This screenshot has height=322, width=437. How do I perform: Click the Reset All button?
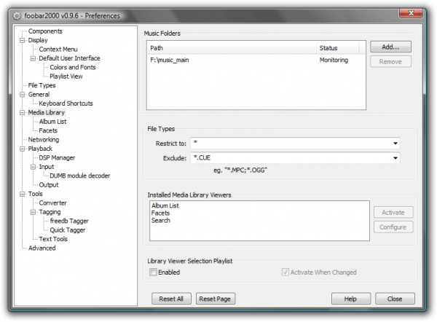172,299
